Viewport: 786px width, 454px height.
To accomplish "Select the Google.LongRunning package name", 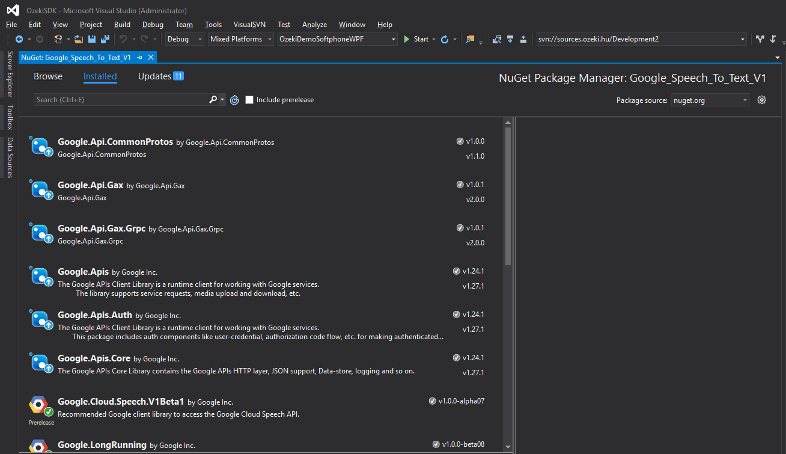I will 102,445.
